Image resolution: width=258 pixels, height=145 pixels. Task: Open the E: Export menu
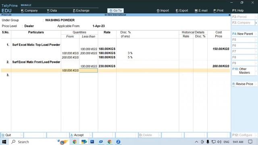[x=182, y=10]
